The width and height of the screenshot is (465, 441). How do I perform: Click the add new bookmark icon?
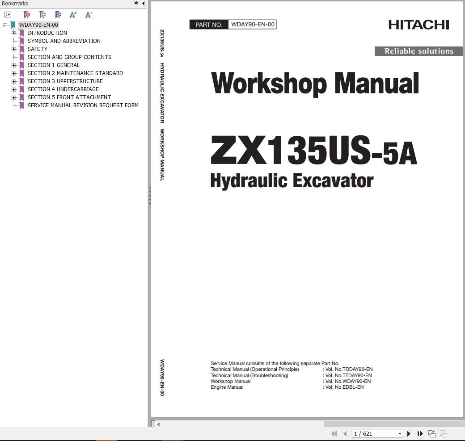click(42, 15)
